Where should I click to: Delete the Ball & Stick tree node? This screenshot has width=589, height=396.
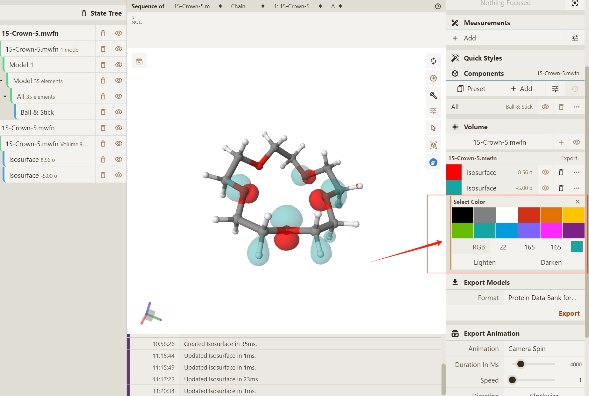103,112
